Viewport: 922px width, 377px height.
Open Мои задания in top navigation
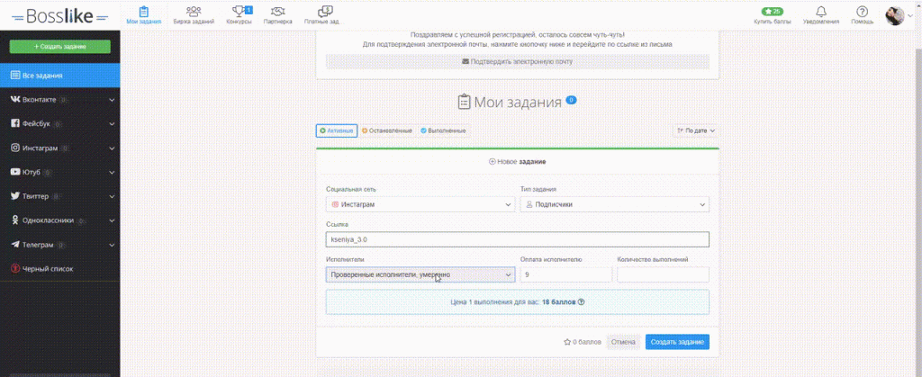click(143, 15)
